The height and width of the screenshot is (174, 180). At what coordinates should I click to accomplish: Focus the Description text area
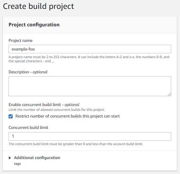(x=90, y=86)
